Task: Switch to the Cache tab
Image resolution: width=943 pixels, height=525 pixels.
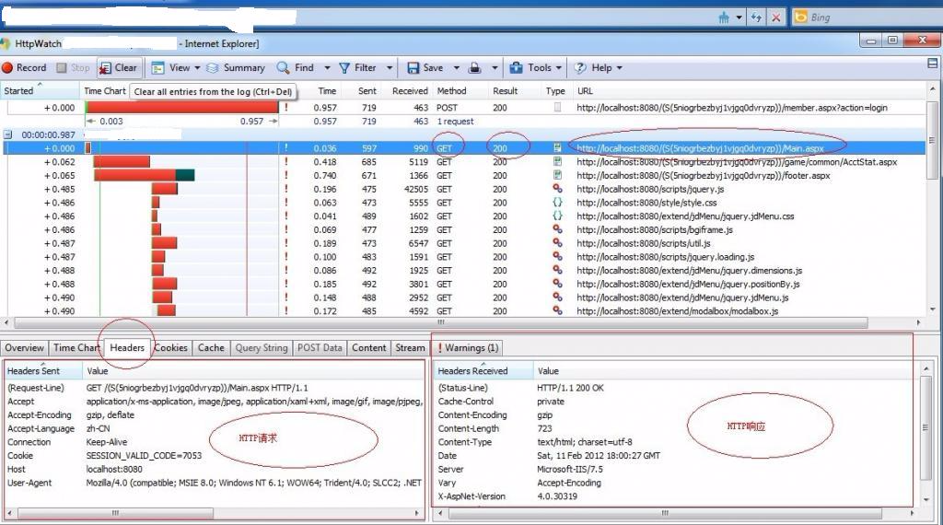Action: pyautogui.click(x=211, y=347)
